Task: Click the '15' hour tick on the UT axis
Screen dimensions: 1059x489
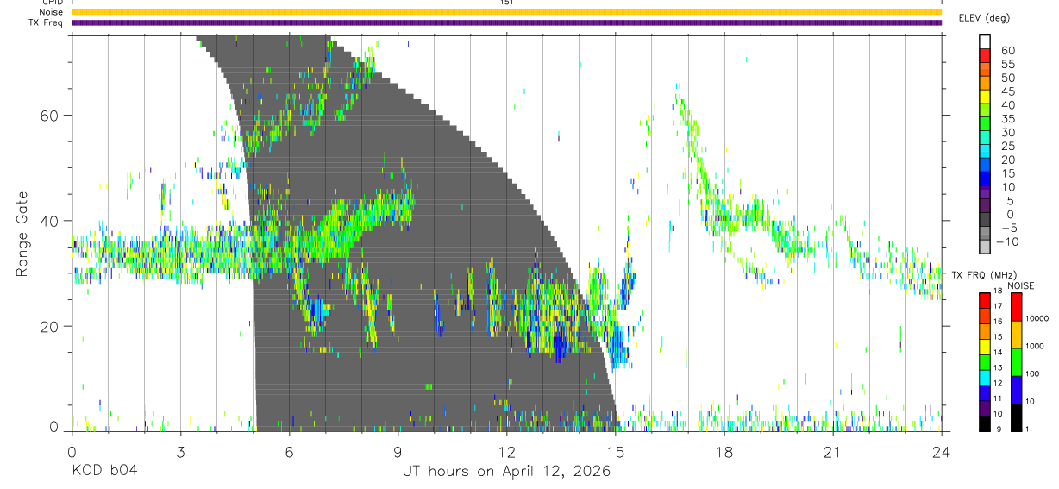Action: pyautogui.click(x=616, y=451)
